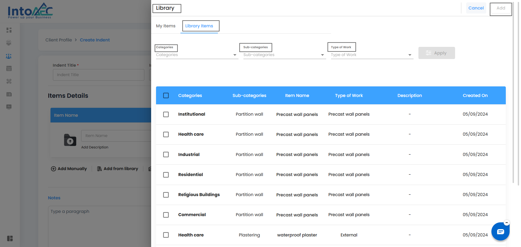Open the monitor activity icon in the sidebar
The height and width of the screenshot is (247, 521).
[x=9, y=107]
